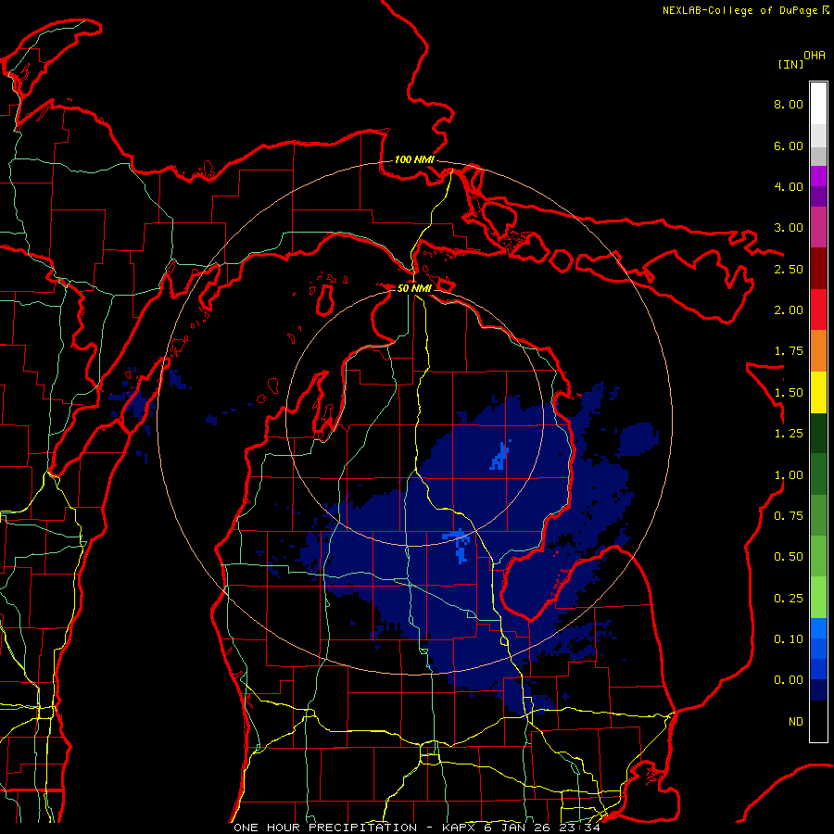Select the 0.50 legend value
Screen dimensions: 834x834
789,557
